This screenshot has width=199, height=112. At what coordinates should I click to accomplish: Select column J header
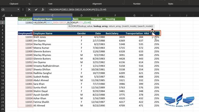pyautogui.click(x=187, y=15)
